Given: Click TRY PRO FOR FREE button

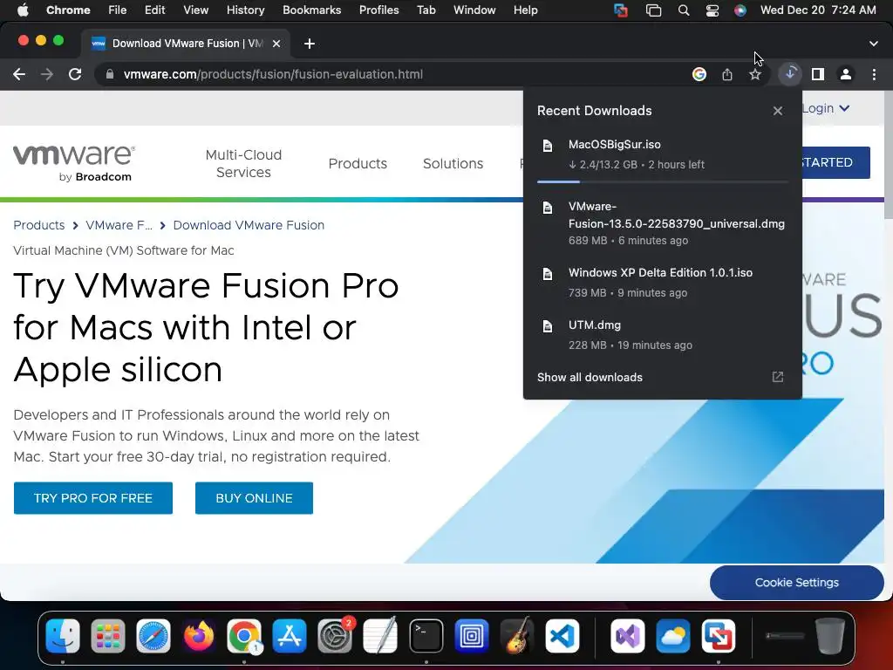Looking at the screenshot, I should point(92,498).
